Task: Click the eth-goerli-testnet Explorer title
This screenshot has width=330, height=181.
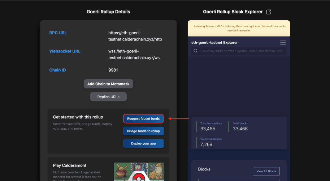Action: point(214,43)
